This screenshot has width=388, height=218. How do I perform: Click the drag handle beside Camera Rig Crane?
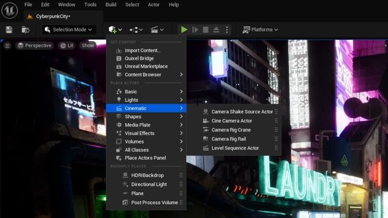pos(276,130)
